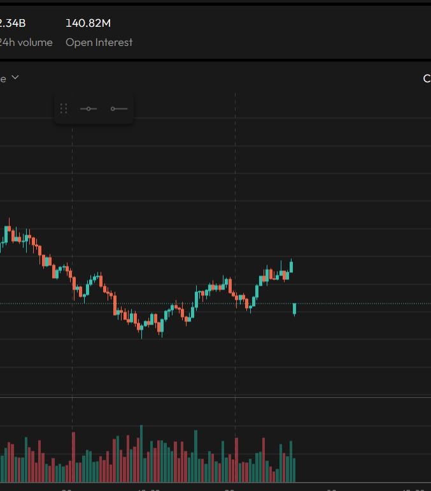Image resolution: width=431 pixels, height=491 pixels.
Task: Click the "Open Interest" label
Action: click(99, 42)
